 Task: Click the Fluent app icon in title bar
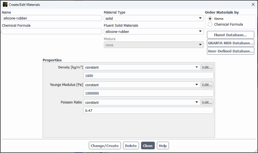point(5,5)
